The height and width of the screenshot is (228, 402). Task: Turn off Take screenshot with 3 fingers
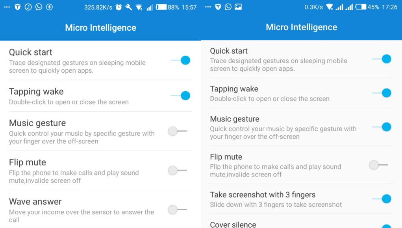(x=382, y=199)
